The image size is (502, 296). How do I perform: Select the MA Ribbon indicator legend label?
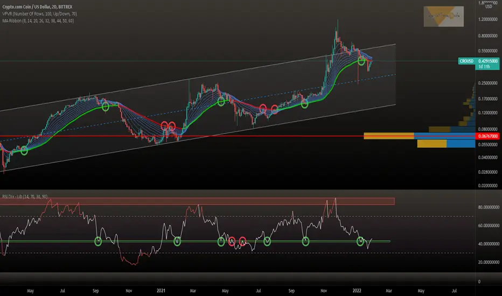point(38,21)
